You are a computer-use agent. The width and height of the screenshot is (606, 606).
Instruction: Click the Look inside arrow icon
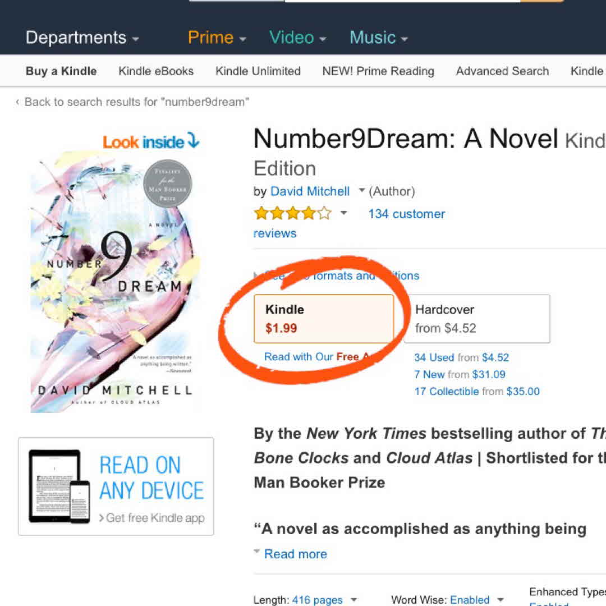click(193, 141)
